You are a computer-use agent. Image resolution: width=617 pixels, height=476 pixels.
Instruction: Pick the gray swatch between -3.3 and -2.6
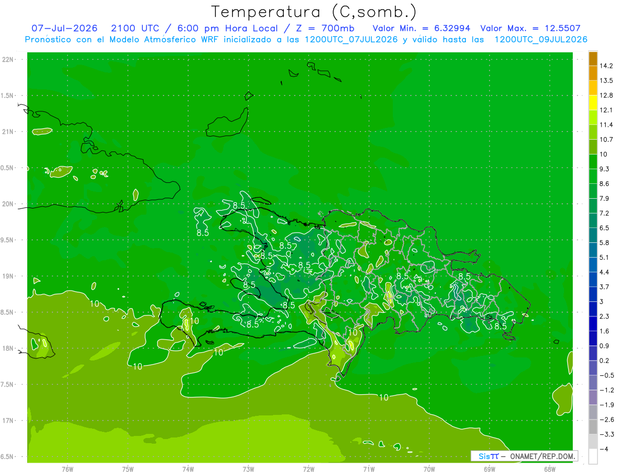coord(593,427)
